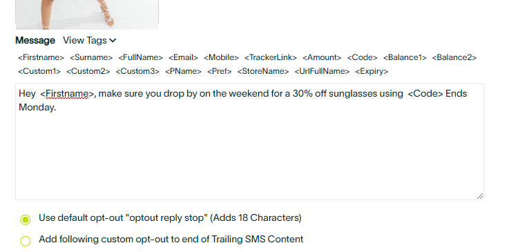Insert the <Amount> tag
This screenshot has height=252, width=509.
(x=322, y=58)
